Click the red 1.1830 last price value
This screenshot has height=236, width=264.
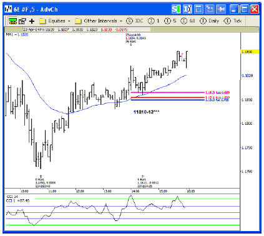coord(106,30)
